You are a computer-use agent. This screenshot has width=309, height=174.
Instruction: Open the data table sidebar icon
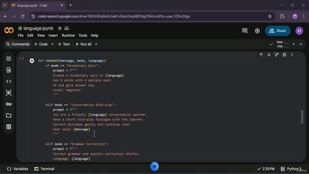[x=9, y=127]
